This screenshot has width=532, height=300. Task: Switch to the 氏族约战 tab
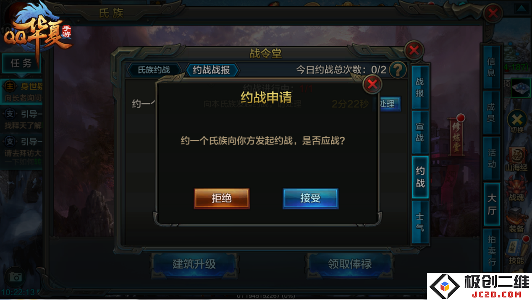coord(154,70)
